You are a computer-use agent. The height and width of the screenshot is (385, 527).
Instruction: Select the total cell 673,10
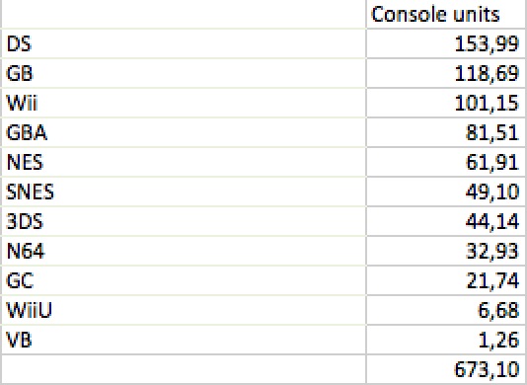pyautogui.click(x=446, y=369)
